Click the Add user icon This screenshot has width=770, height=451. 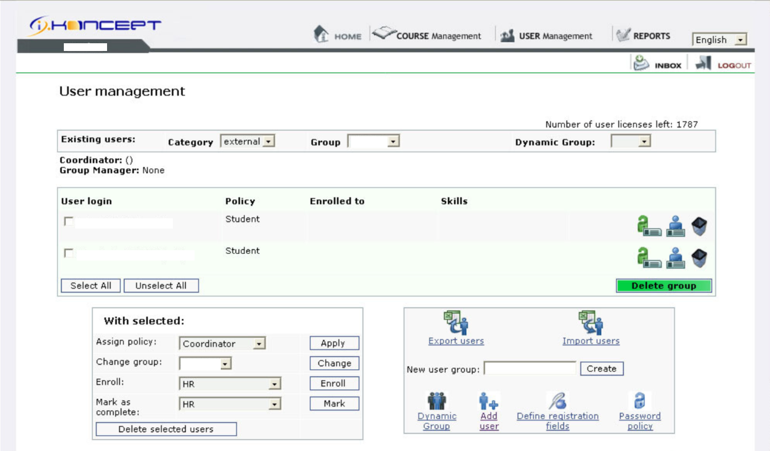tap(488, 401)
